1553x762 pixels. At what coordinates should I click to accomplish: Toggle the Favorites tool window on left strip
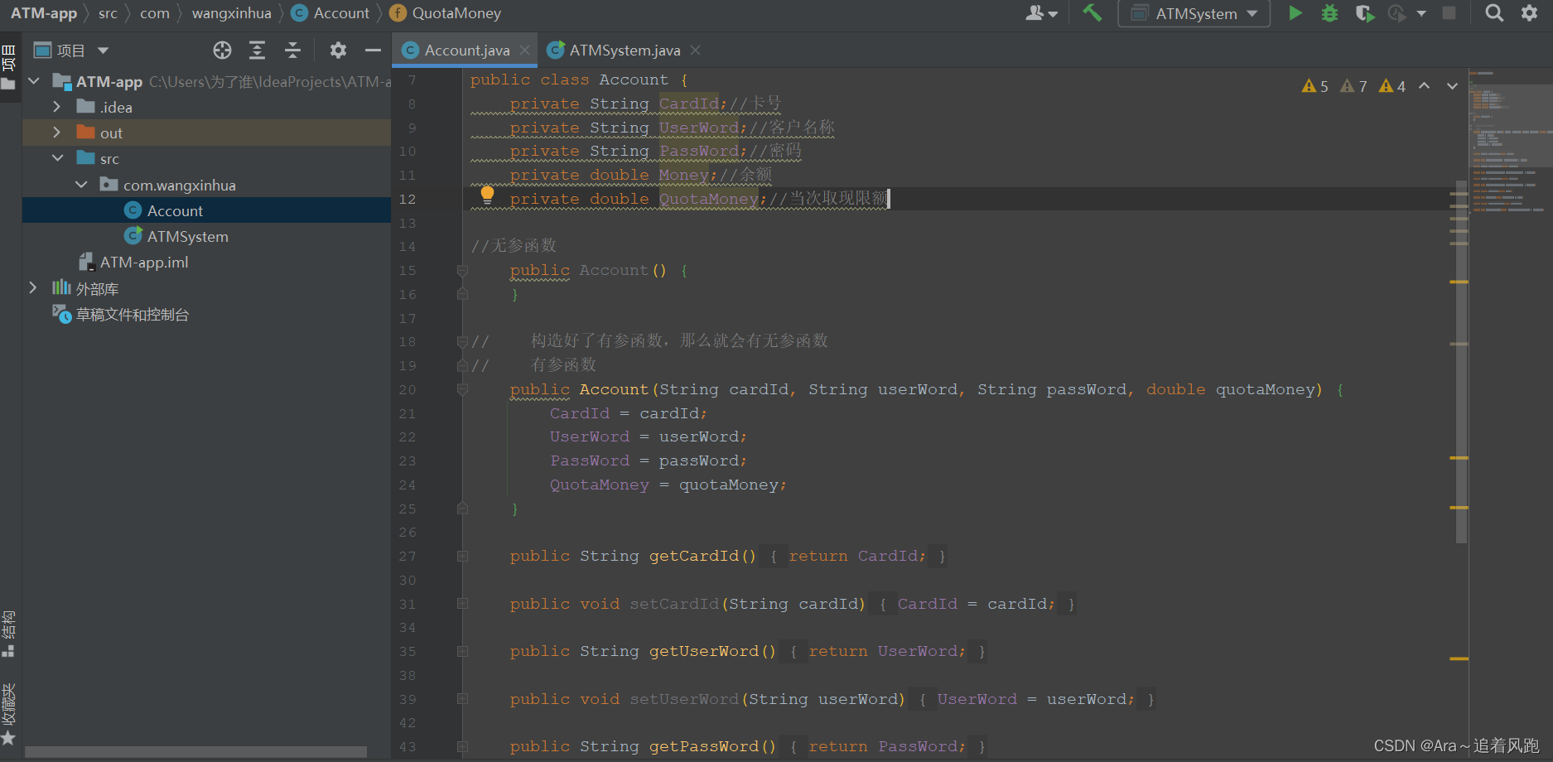9,715
